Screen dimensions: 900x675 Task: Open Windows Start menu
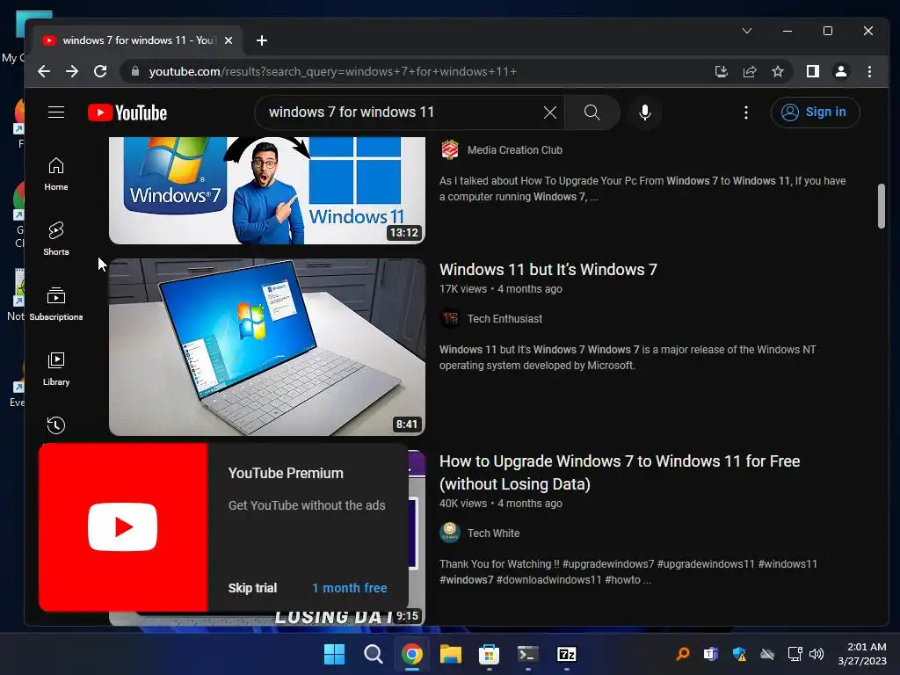[x=334, y=654]
